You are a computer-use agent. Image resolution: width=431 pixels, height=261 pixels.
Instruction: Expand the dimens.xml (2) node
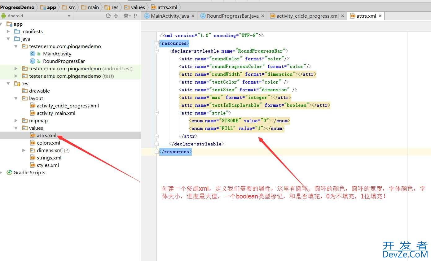pos(24,150)
